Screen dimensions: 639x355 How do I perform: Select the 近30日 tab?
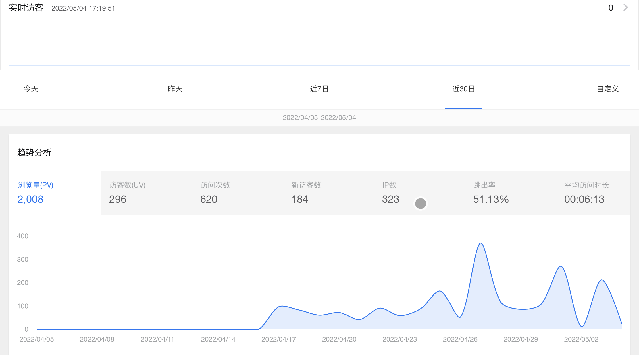tap(463, 89)
